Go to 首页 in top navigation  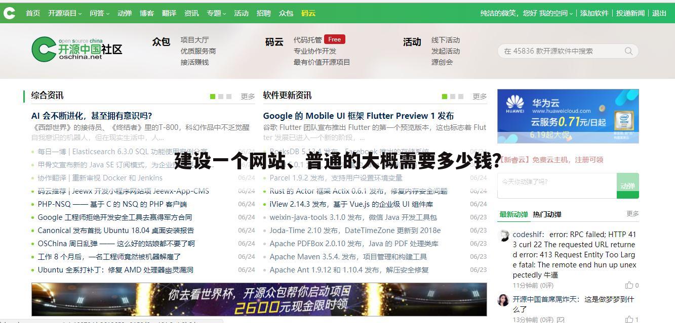point(33,13)
